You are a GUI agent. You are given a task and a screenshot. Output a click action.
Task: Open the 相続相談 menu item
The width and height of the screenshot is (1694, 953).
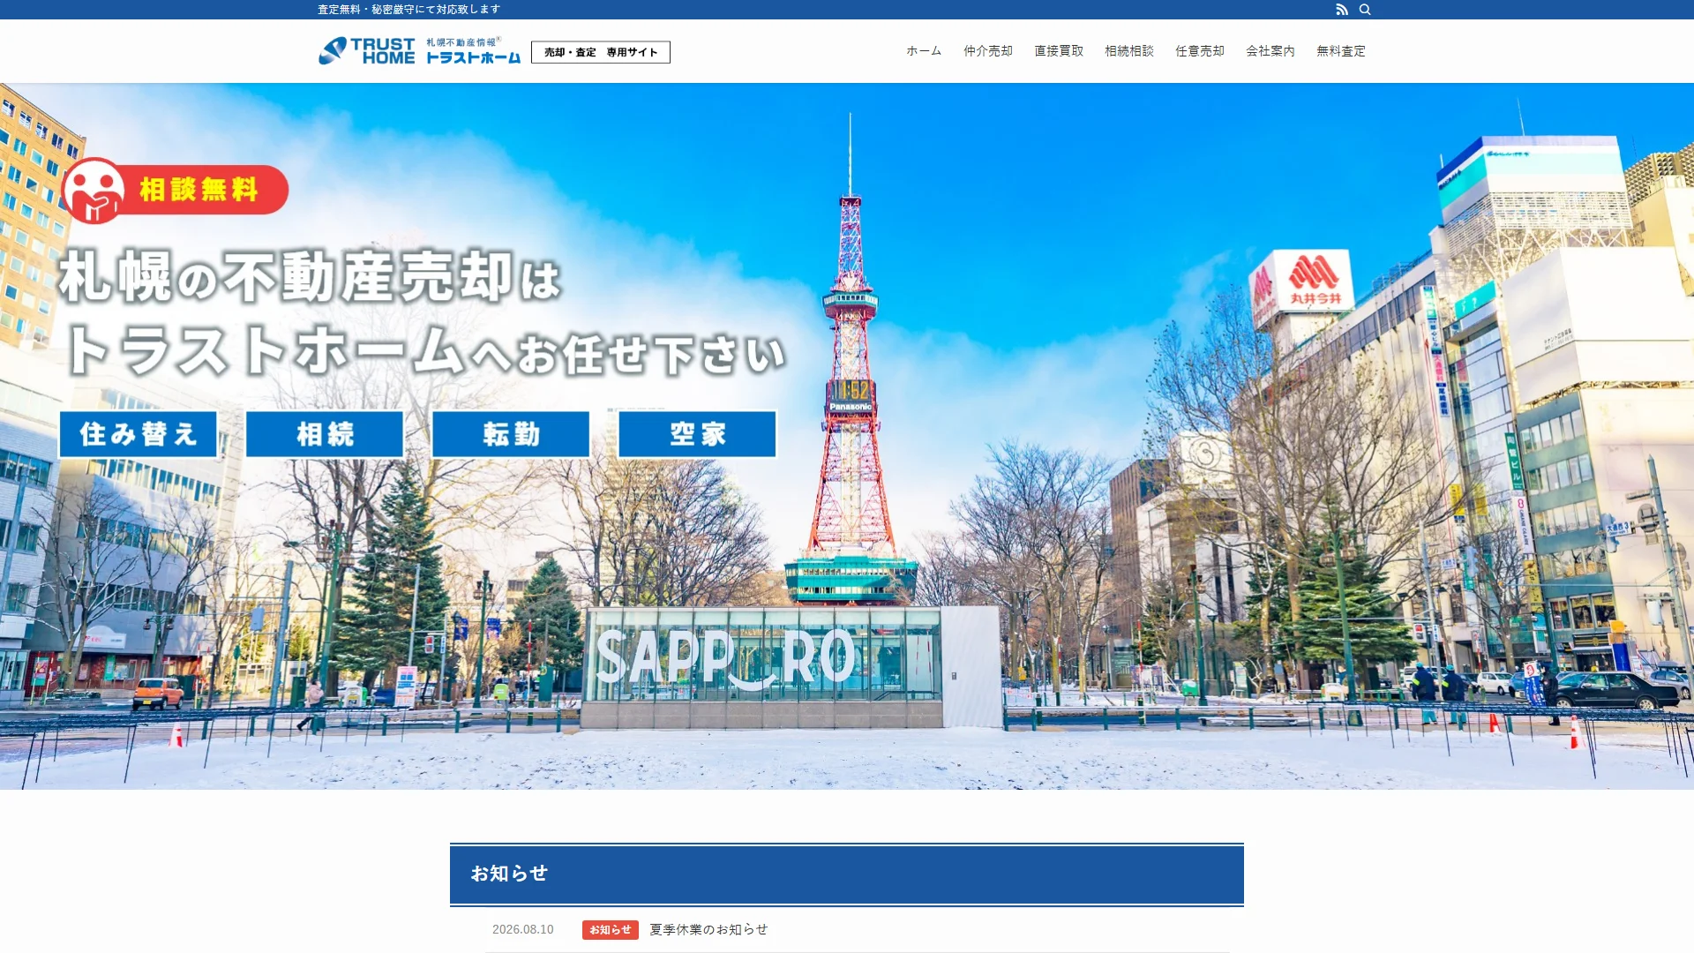1129,51
